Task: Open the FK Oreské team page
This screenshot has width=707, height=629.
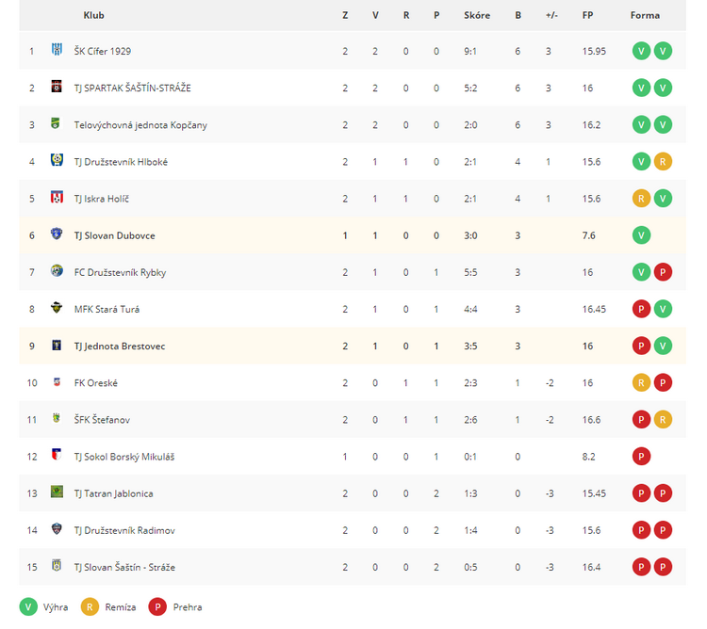Action: [x=95, y=383]
